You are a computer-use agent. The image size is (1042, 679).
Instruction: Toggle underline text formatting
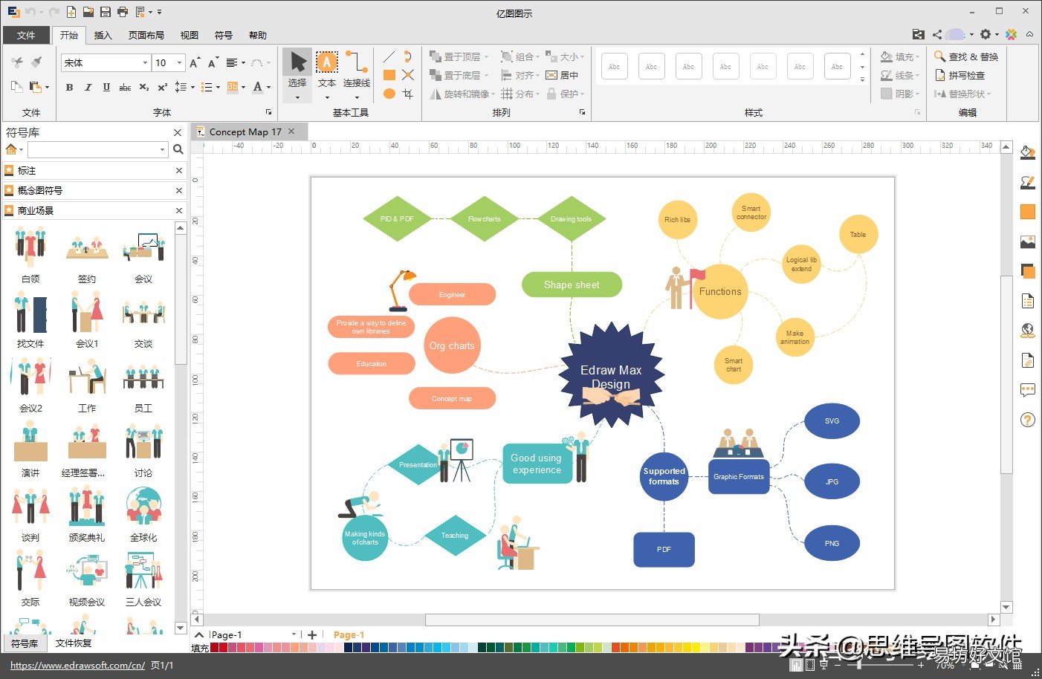(x=106, y=87)
